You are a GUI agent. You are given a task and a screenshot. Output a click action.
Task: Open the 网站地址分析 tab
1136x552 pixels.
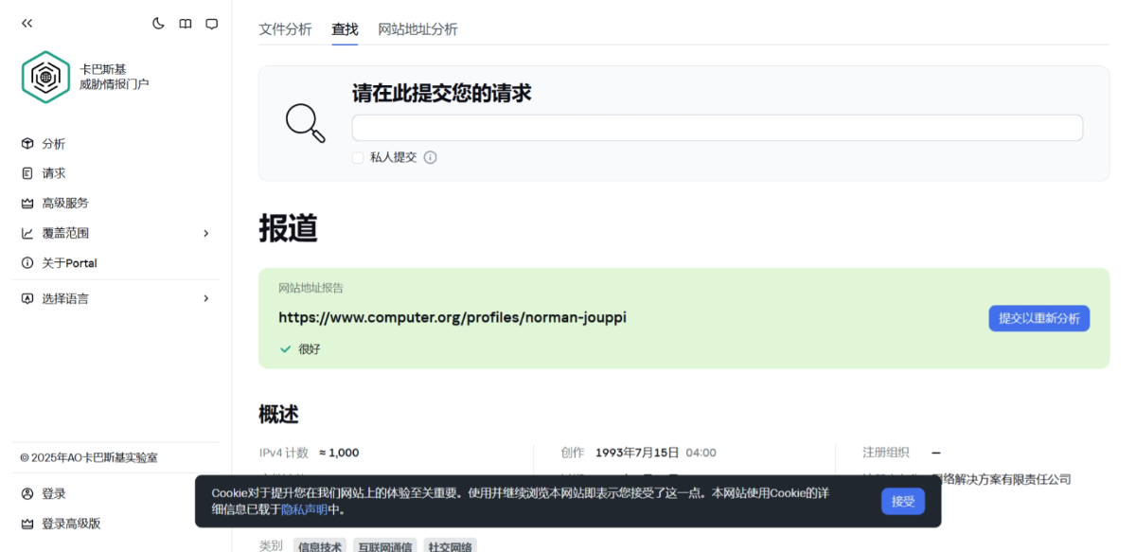[417, 29]
